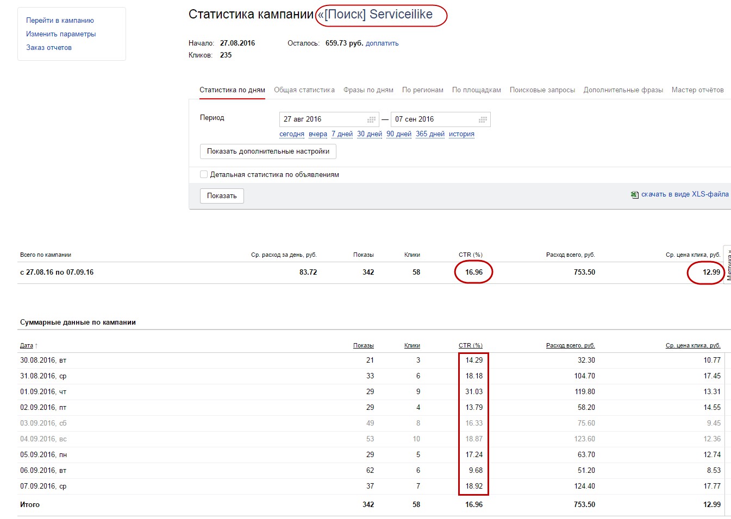Switch to По регионам tab
This screenshot has height=519, width=731.
[x=423, y=90]
